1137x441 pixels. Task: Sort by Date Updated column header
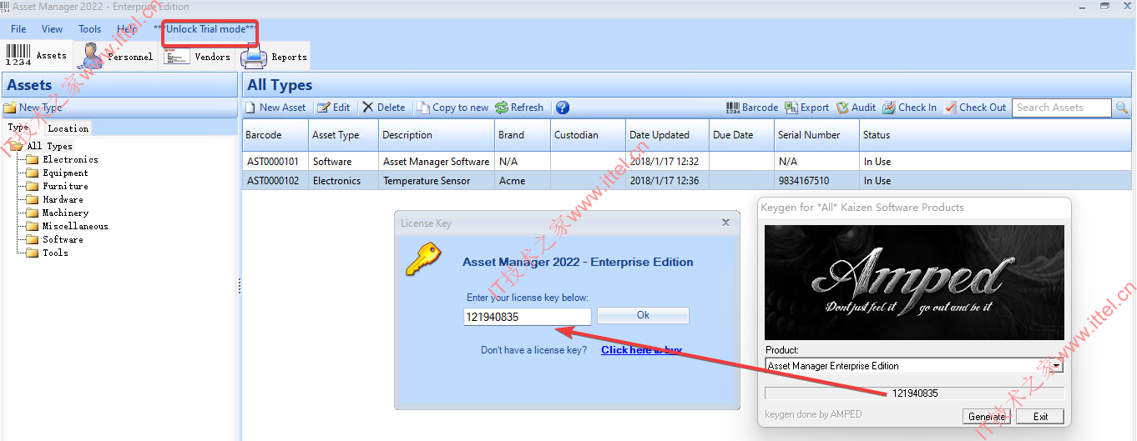click(x=668, y=135)
